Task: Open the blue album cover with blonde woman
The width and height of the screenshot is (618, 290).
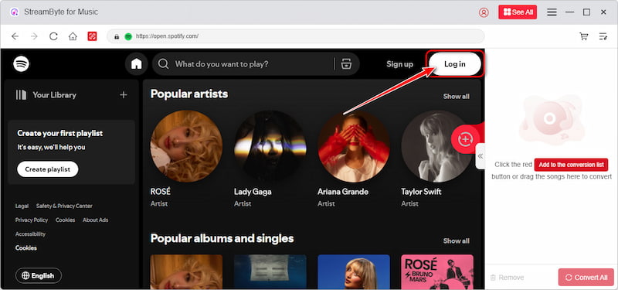Action: pos(354,272)
